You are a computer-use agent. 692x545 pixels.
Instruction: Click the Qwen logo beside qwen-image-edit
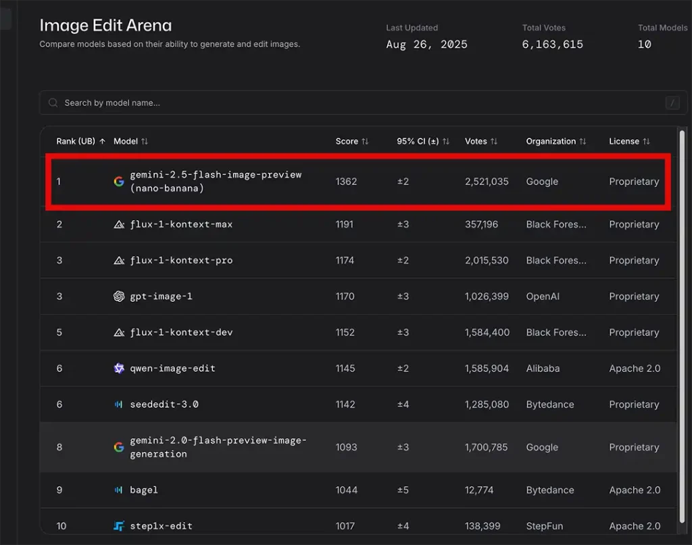(x=119, y=368)
